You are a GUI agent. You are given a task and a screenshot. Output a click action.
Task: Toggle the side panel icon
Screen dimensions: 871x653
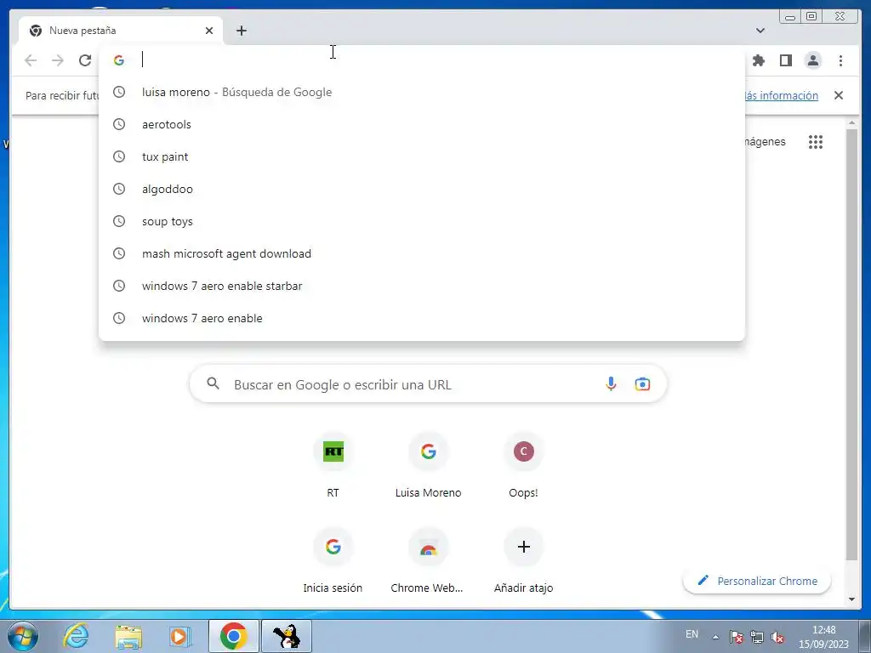click(x=785, y=60)
